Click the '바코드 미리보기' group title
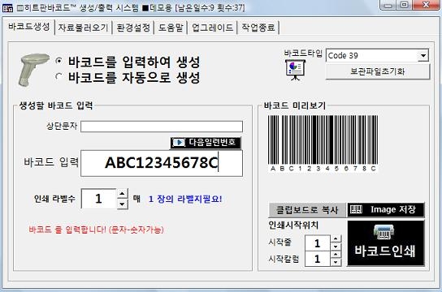The height and width of the screenshot is (292, 442). [x=295, y=105]
